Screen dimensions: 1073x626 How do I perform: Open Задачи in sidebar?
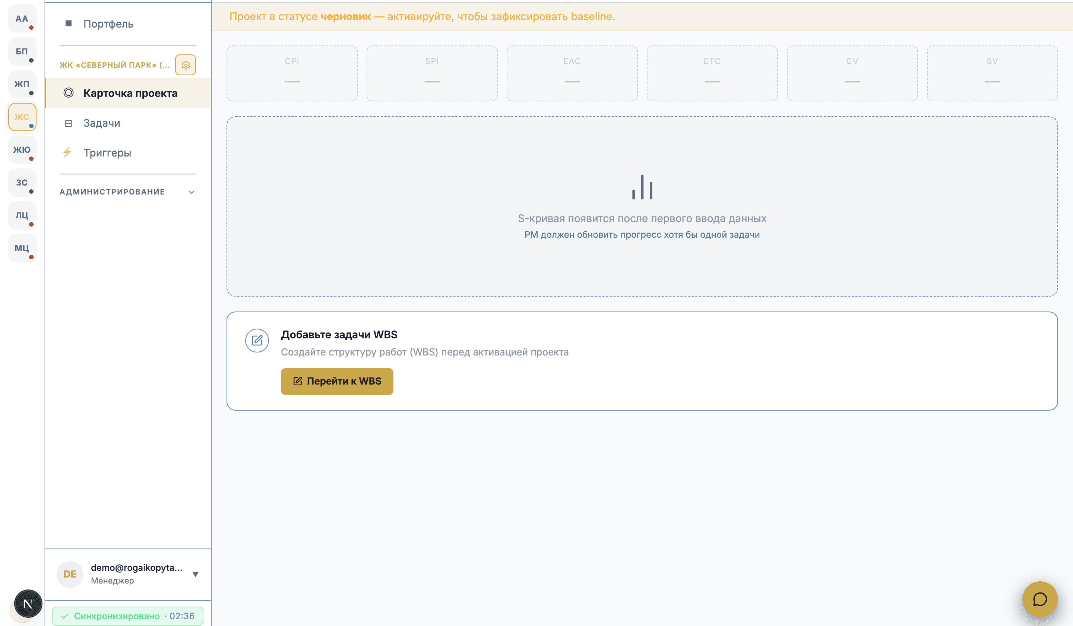[128, 123]
